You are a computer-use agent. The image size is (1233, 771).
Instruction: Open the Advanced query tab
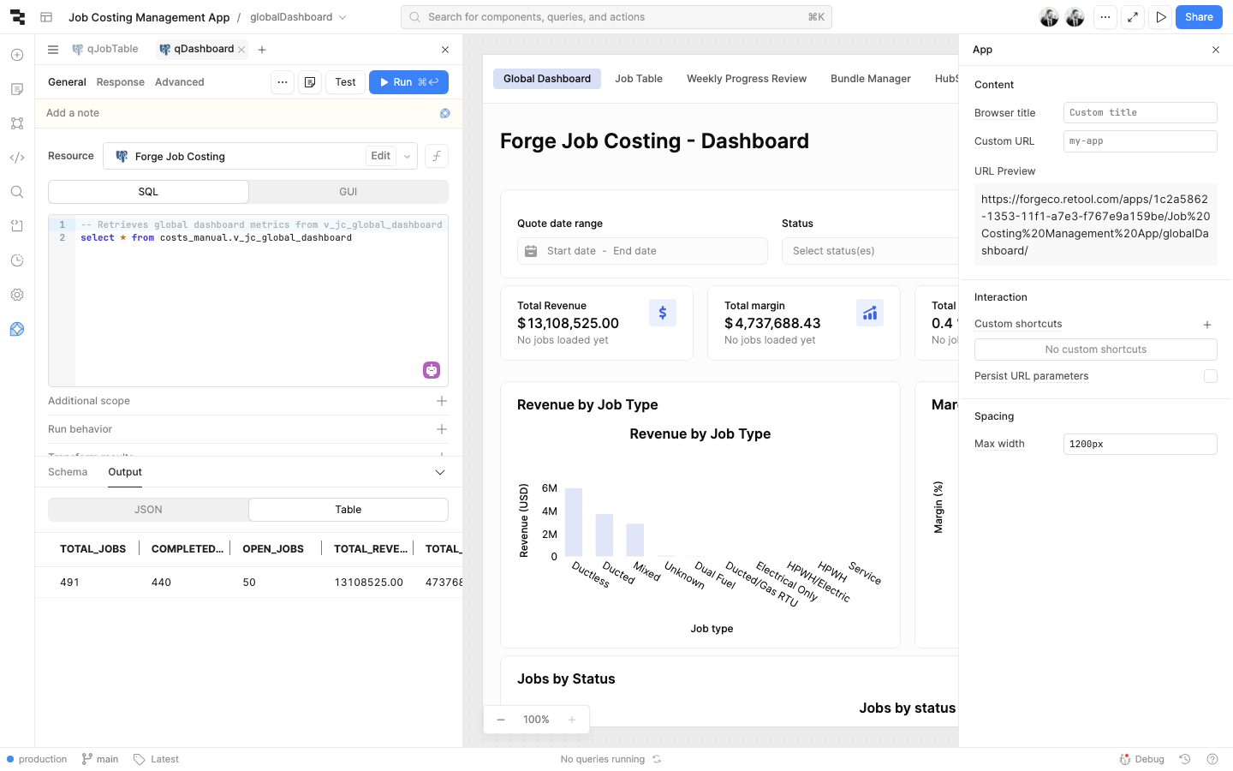pos(180,82)
